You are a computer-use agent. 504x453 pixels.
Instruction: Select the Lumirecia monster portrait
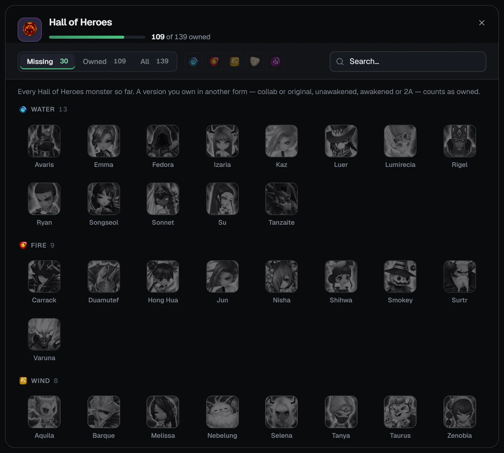point(400,141)
